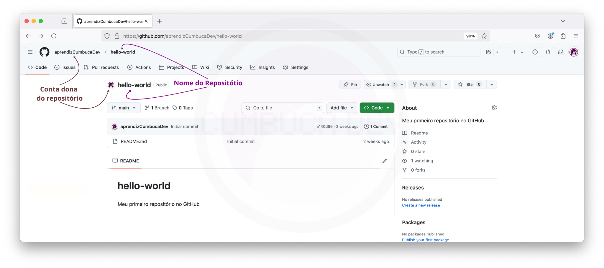Edit the README using the pencil icon
The image size is (604, 268).
click(385, 161)
